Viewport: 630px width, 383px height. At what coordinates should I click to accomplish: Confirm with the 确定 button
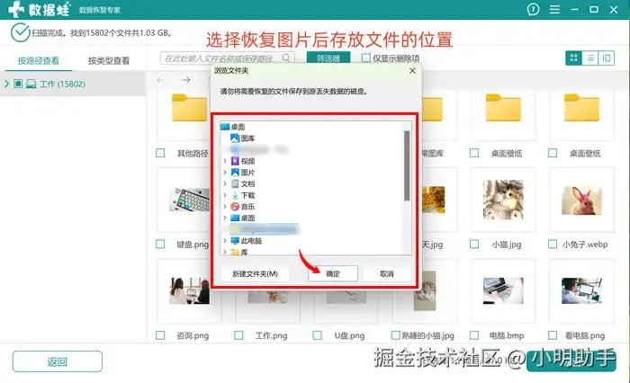pos(333,273)
